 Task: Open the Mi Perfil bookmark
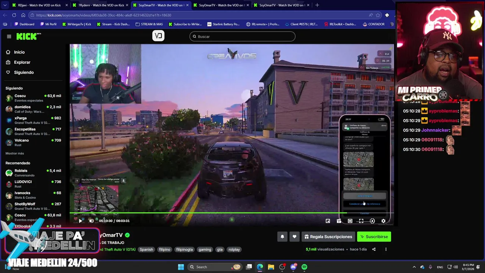(x=48, y=24)
